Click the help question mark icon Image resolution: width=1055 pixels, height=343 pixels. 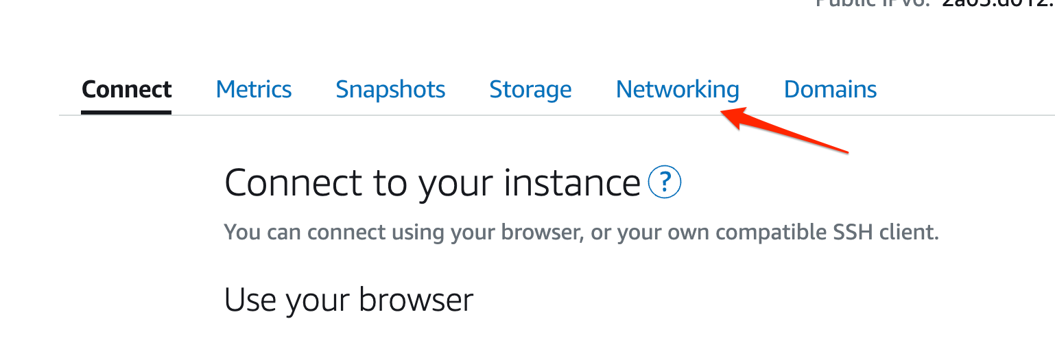point(665,183)
